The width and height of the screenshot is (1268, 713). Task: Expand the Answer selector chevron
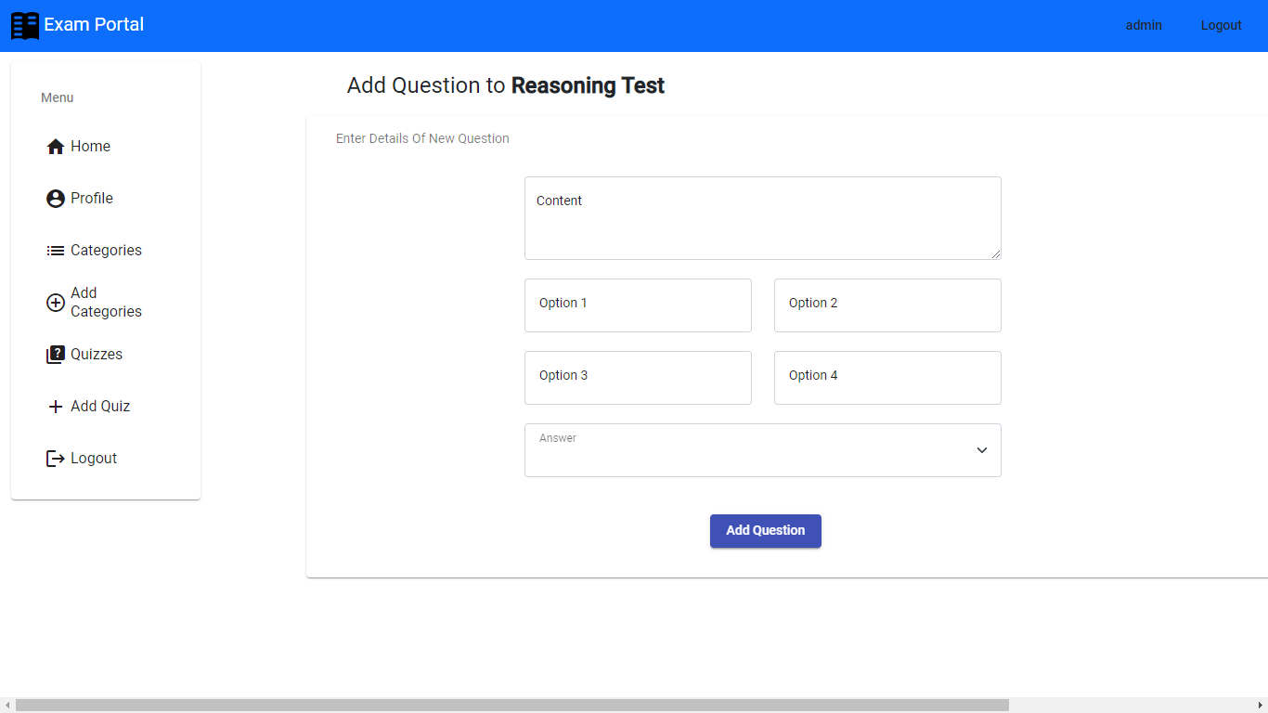point(981,449)
